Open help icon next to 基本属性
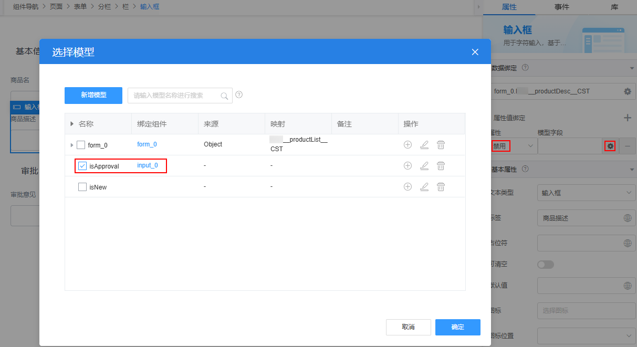Image resolution: width=637 pixels, height=347 pixels. 526,169
